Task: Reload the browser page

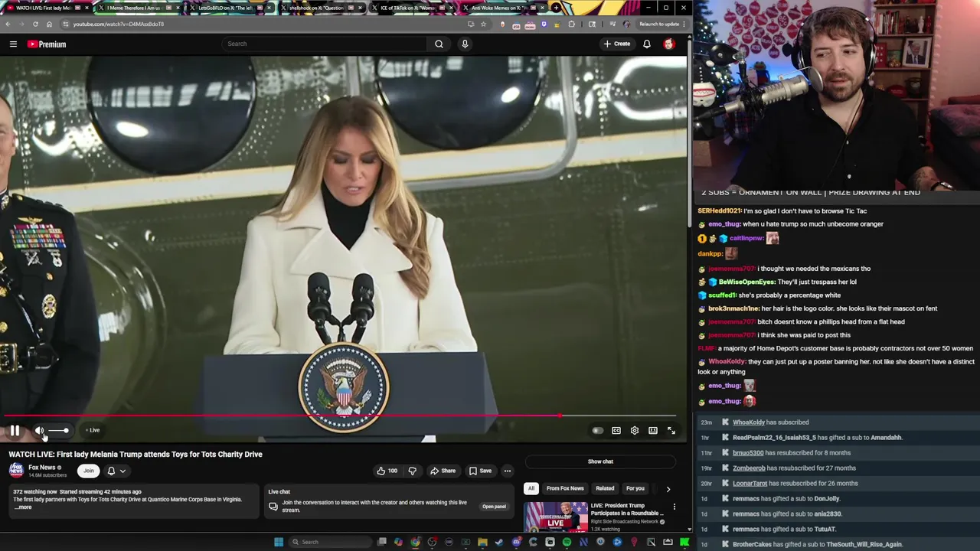Action: coord(35,24)
